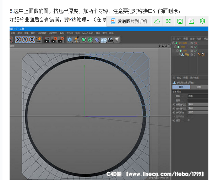This screenshot has width=213, height=180.
Task: Click the point selection tag on 圆盘
Action: click(199, 54)
